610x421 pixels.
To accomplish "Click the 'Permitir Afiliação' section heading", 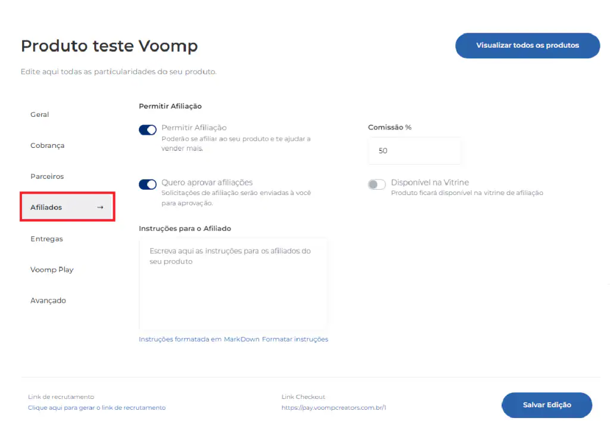I will [170, 106].
